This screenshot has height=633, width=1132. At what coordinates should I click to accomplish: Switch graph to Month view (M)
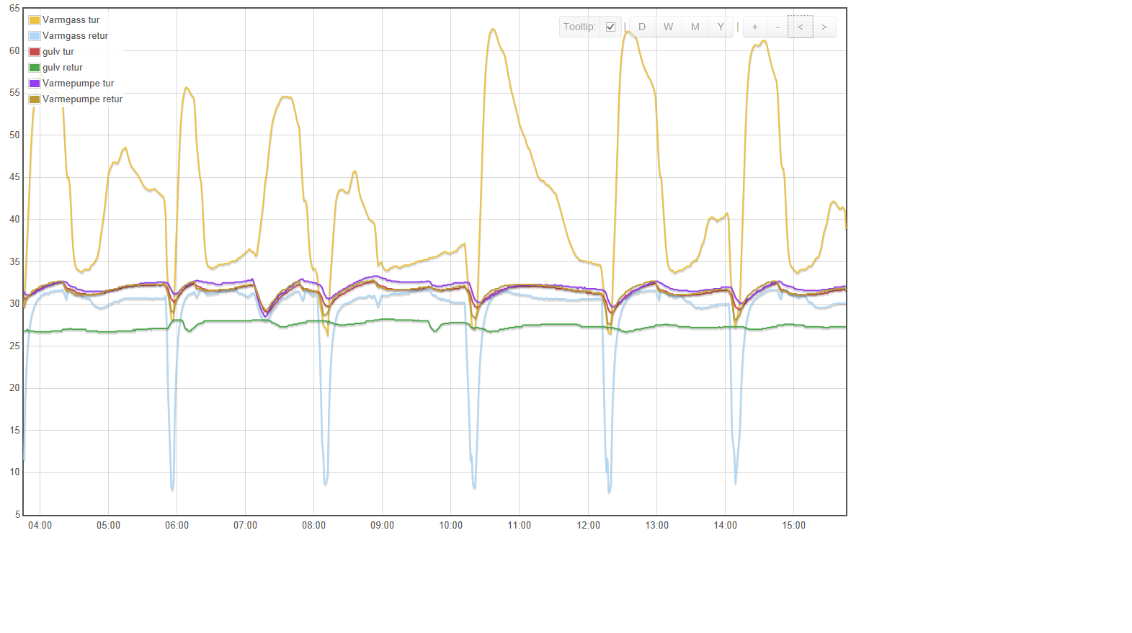695,27
